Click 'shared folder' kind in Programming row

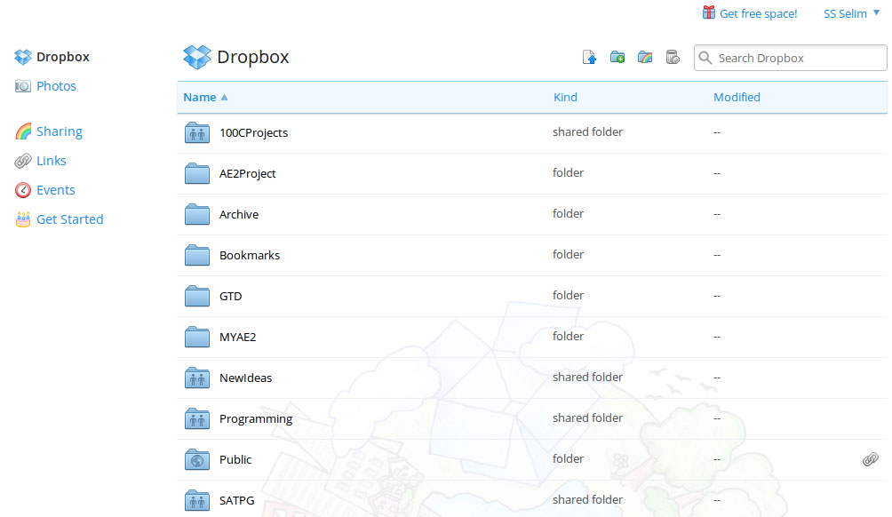pos(587,418)
